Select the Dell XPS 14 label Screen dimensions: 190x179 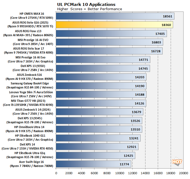27,144
